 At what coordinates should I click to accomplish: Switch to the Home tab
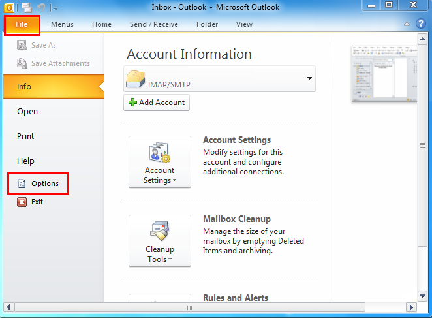[102, 24]
